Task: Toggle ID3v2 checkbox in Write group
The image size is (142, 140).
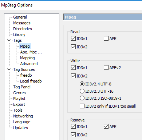Action: [73, 76]
